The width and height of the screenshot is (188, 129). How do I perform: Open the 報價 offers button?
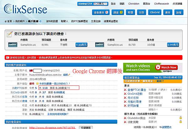coord(130,12)
